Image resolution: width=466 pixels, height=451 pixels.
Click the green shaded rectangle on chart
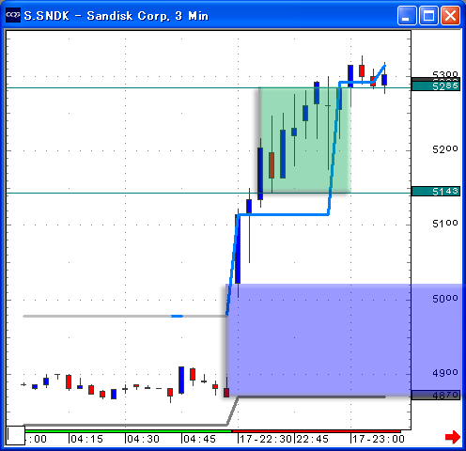304,140
